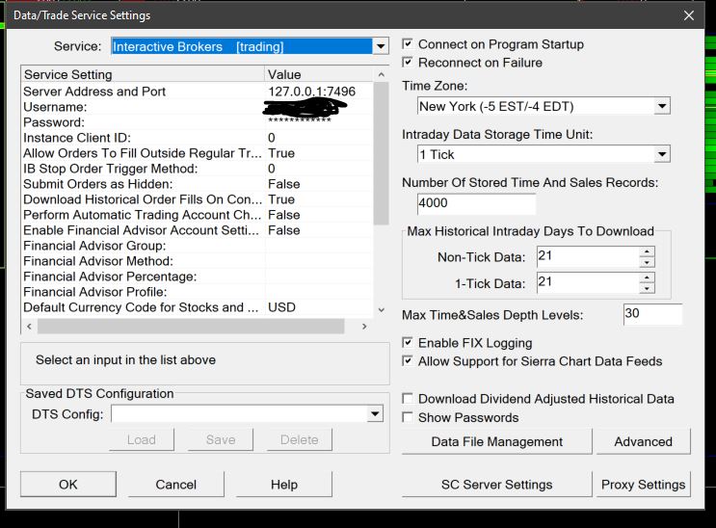Open SC Server Settings

497,484
